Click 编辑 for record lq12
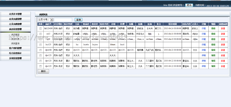 click(x=213, y=39)
